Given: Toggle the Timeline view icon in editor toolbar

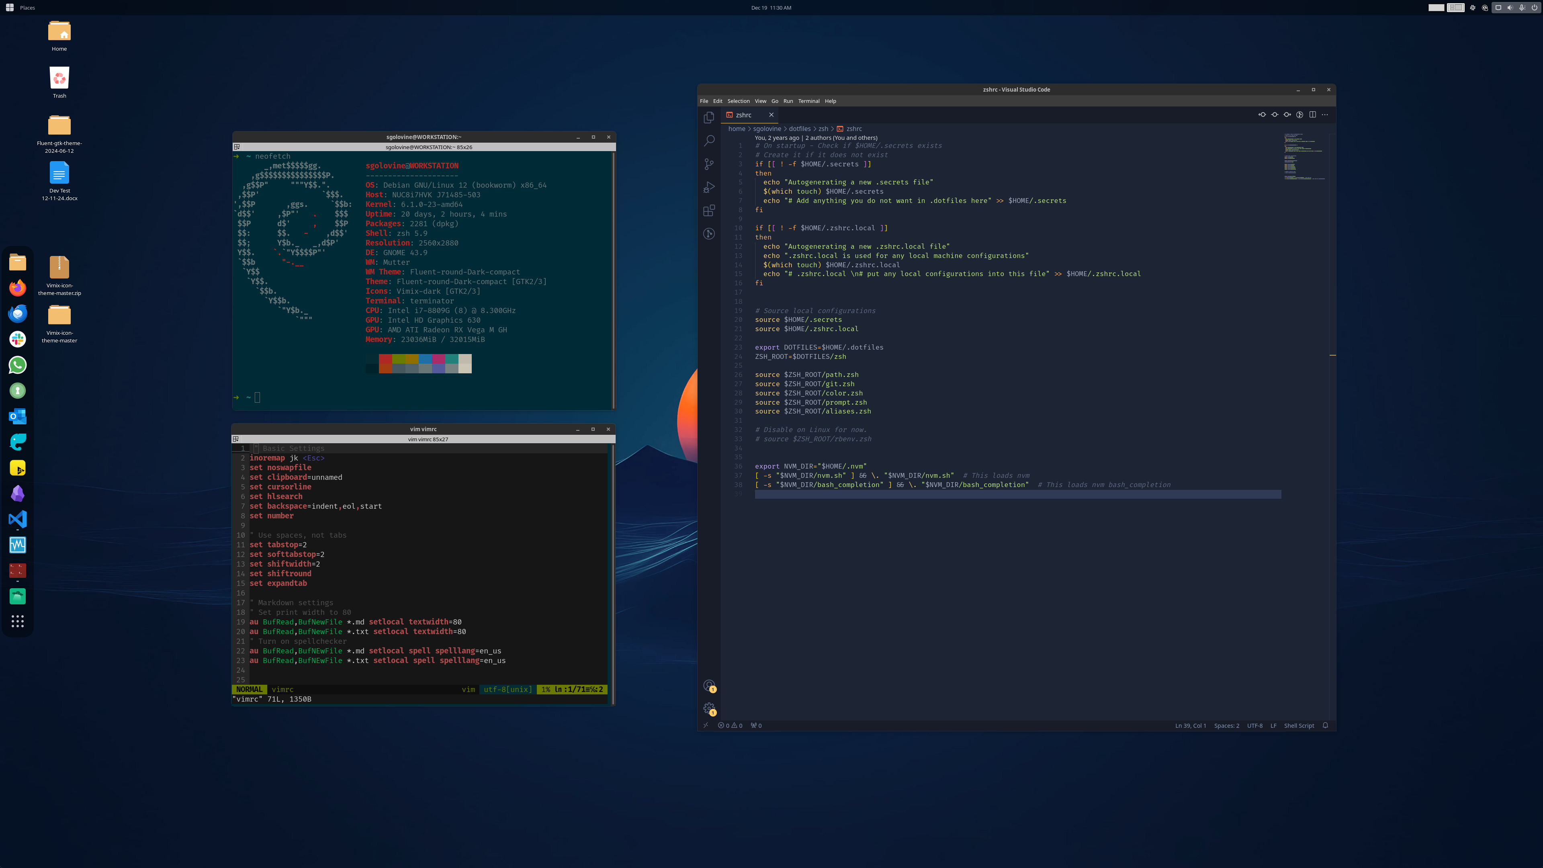Looking at the screenshot, I should tap(1300, 115).
